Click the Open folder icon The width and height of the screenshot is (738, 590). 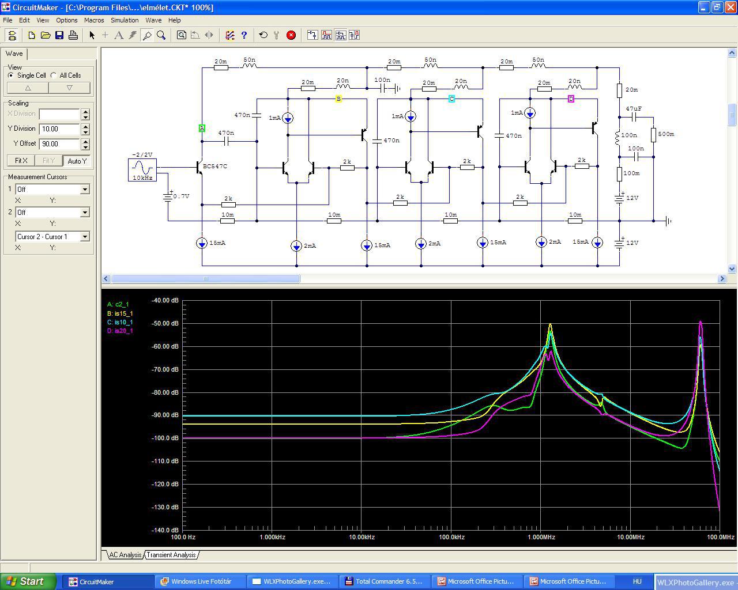click(x=46, y=35)
